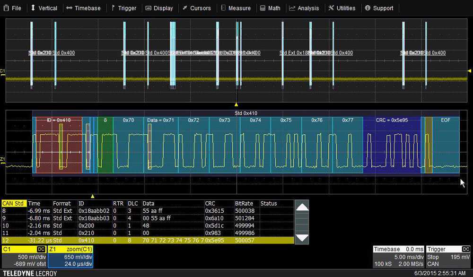Select table row with ID 0x18aabb02
This screenshot has height=277, width=473.
click(x=142, y=211)
